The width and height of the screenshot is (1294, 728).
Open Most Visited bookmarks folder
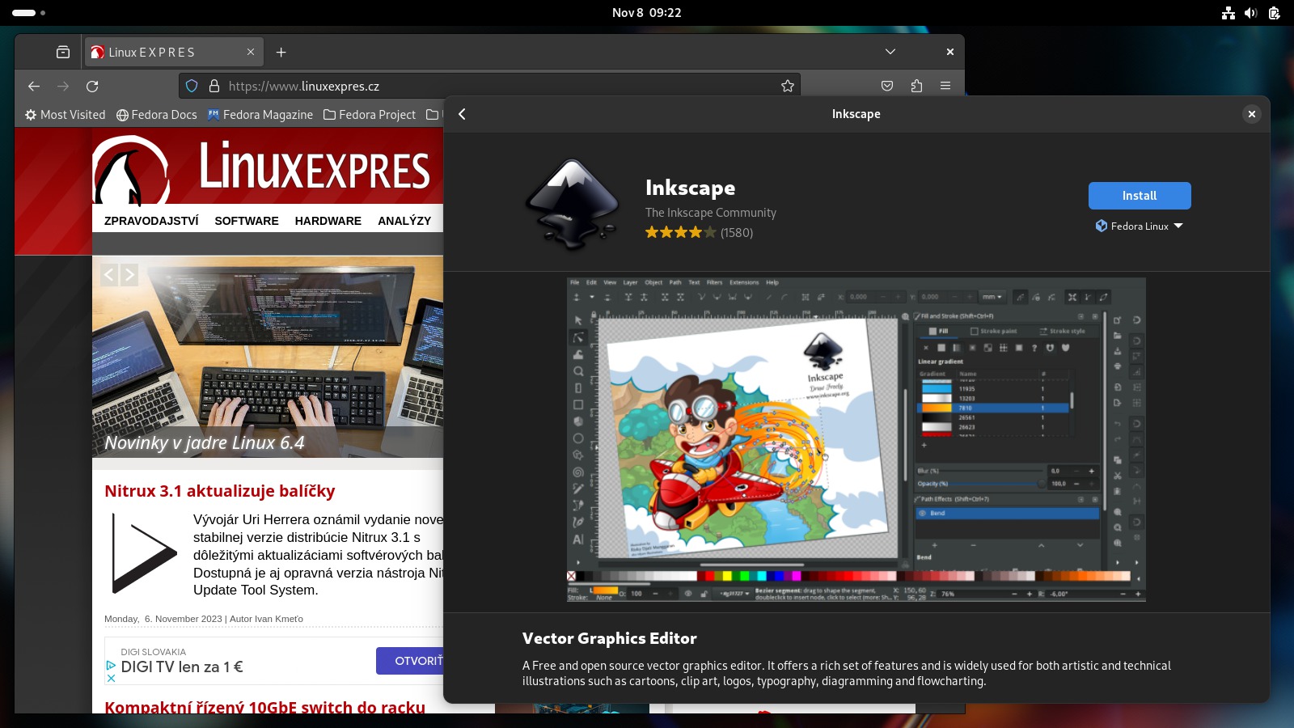click(65, 115)
